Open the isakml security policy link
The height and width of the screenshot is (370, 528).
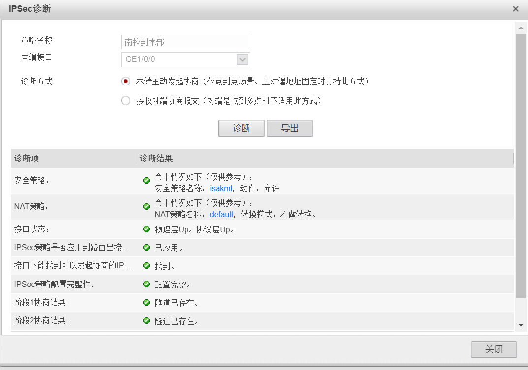click(221, 188)
